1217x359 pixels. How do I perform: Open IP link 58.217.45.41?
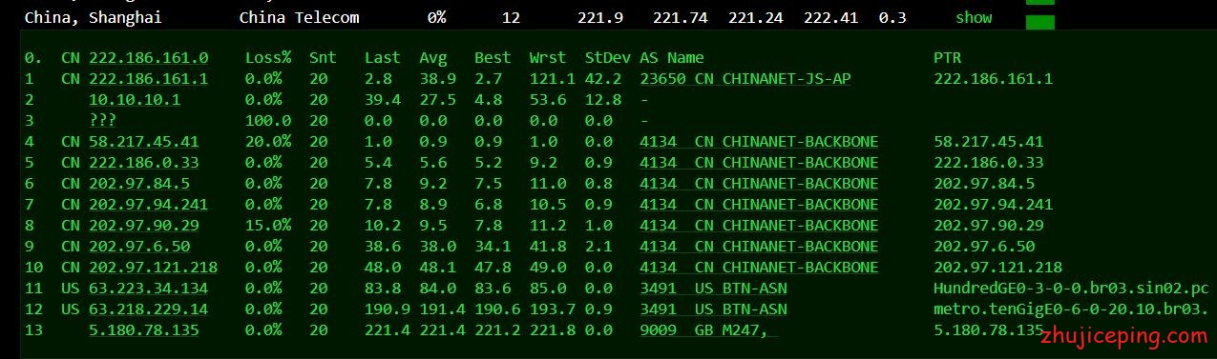(x=143, y=142)
